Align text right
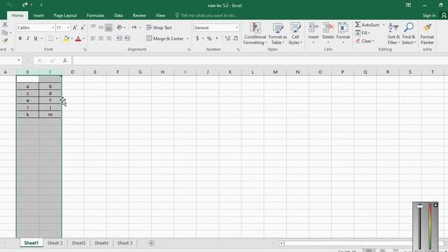This screenshot has height=252, width=448. coord(108,38)
